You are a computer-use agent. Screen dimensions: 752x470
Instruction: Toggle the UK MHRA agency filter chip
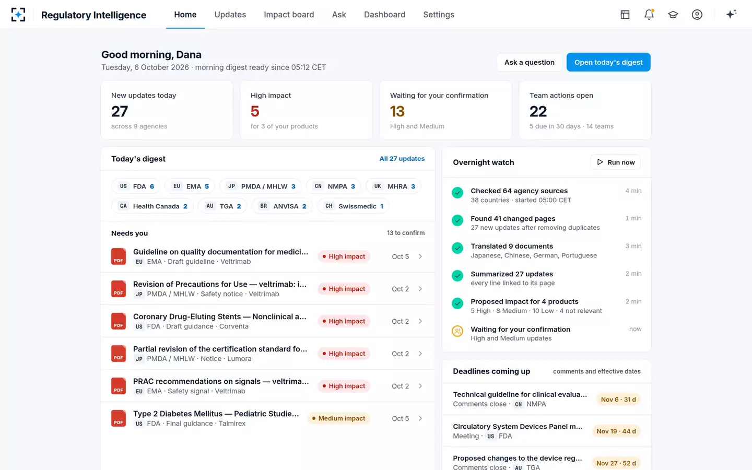click(x=394, y=186)
